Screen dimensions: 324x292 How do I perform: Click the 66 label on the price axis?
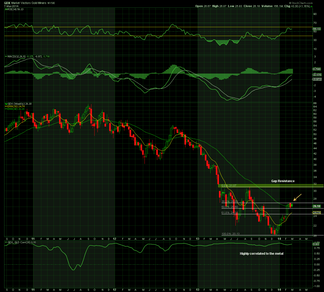[315, 103]
